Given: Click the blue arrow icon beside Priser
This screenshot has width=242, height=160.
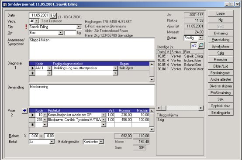Looking at the screenshot, I should (24, 110).
